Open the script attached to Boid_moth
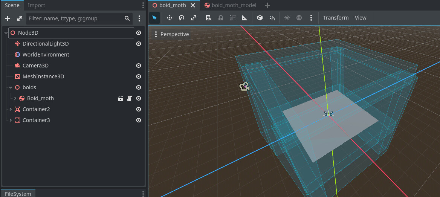Screen dimensions: 440x197 click(x=130, y=98)
